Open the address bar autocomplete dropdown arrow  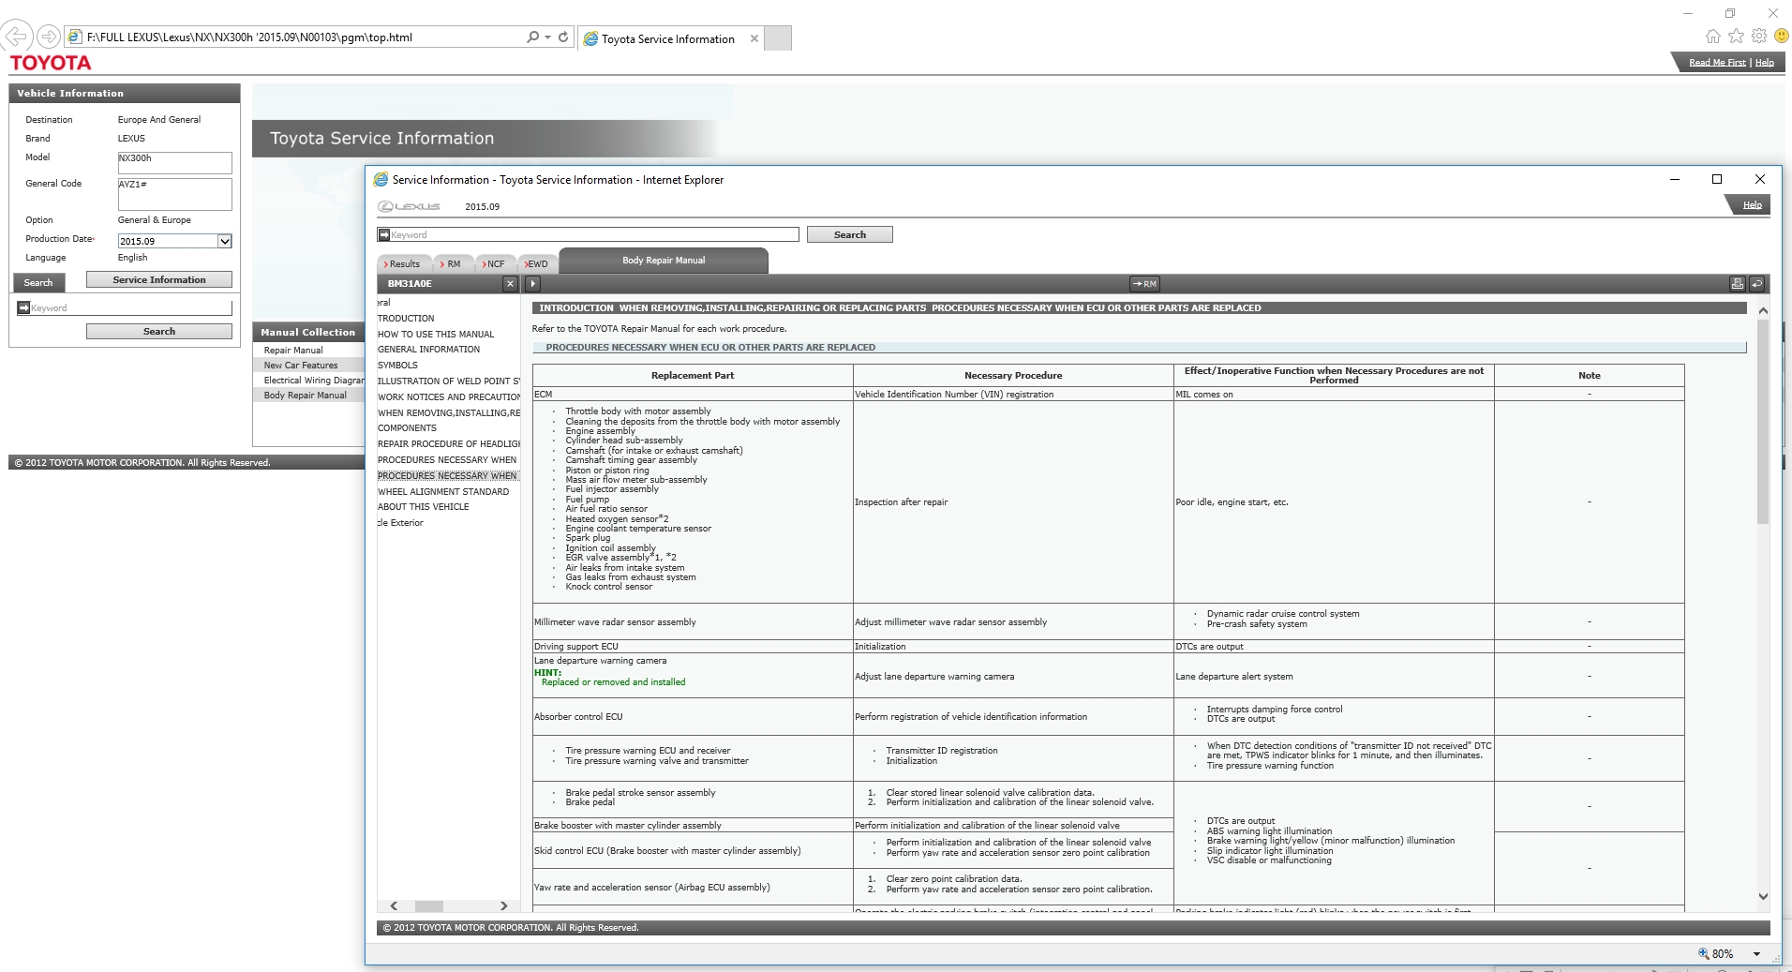coord(547,37)
